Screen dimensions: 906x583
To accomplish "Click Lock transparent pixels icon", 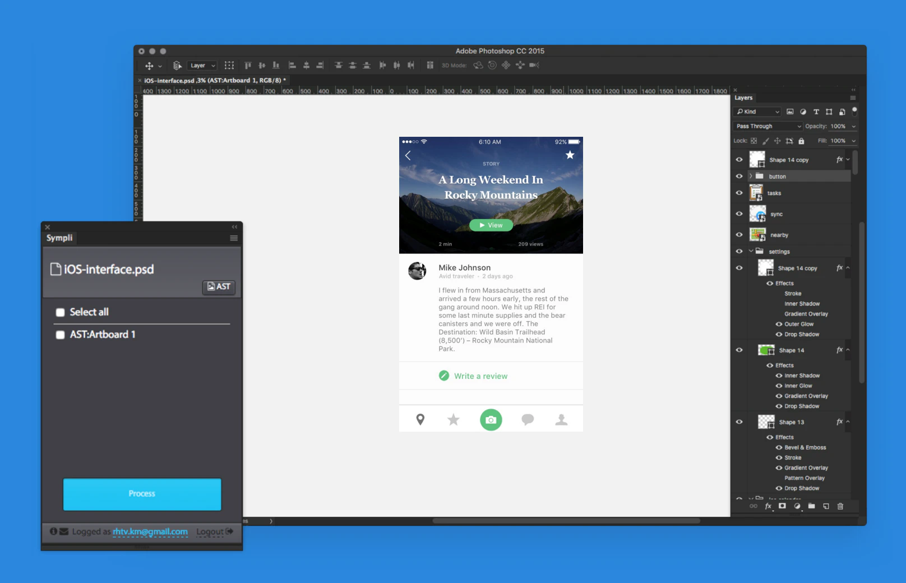I will 754,141.
